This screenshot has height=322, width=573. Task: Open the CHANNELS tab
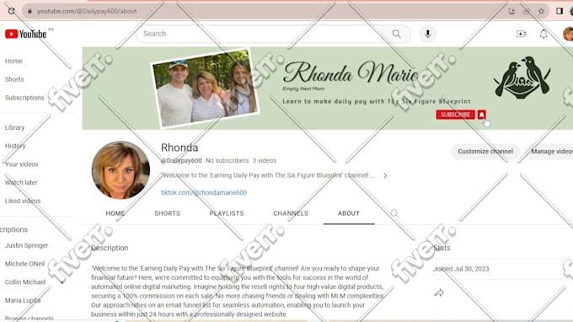[291, 213]
